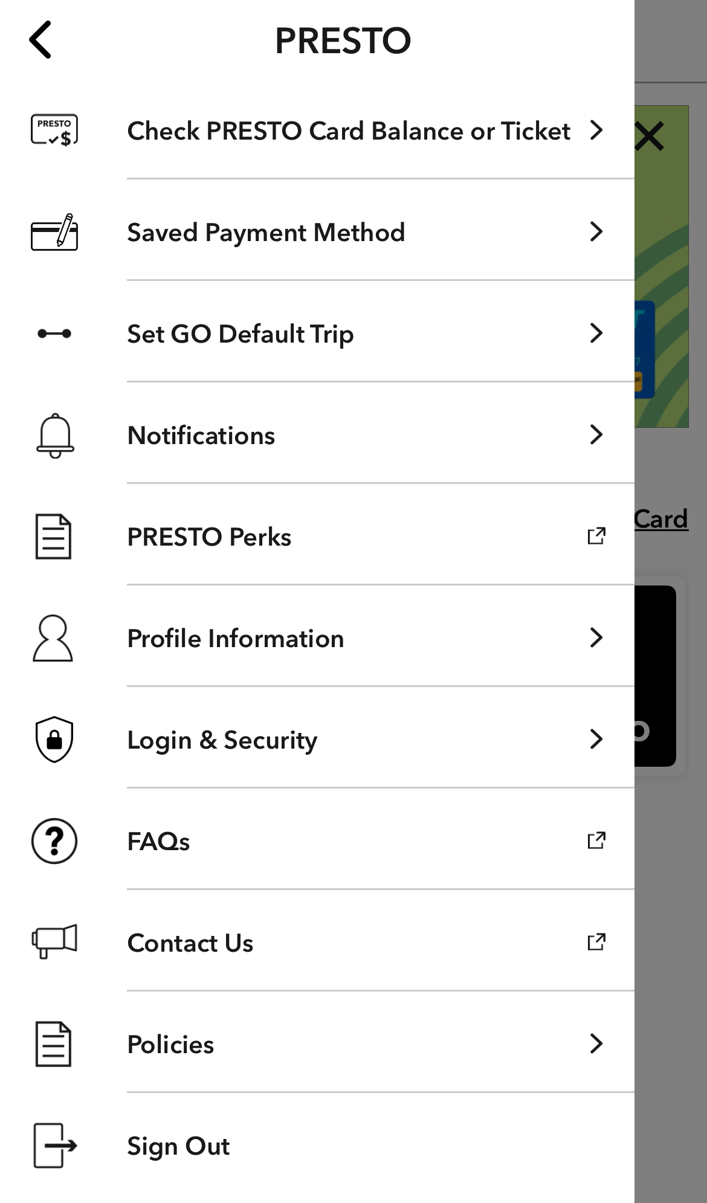The height and width of the screenshot is (1203, 707).
Task: Close the green banner with X
Action: (x=650, y=136)
